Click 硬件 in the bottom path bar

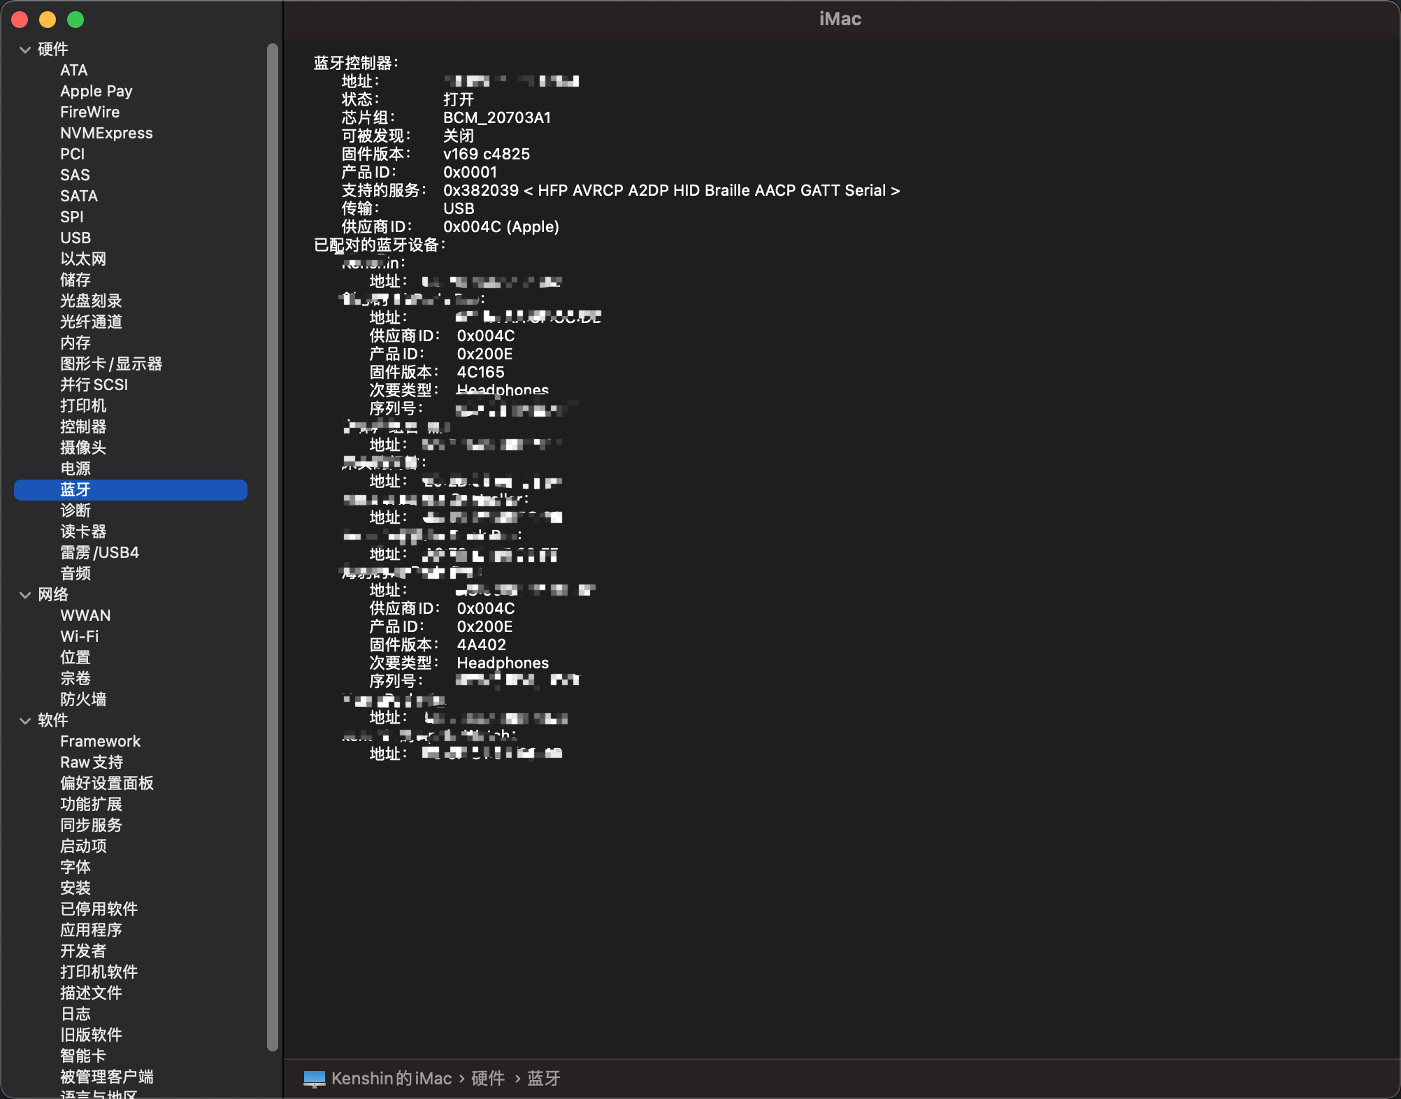click(x=488, y=1079)
